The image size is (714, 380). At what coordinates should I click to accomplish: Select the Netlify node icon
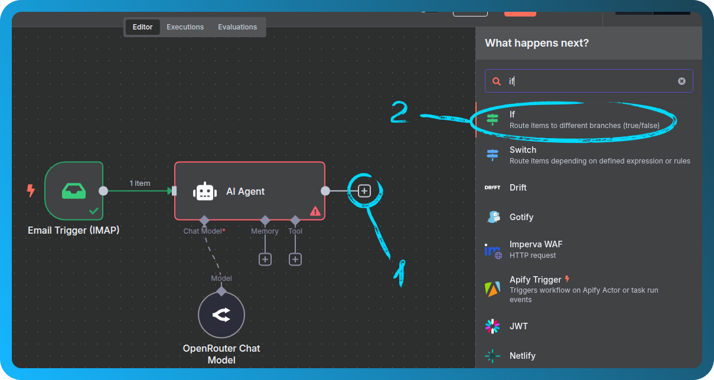(493, 355)
